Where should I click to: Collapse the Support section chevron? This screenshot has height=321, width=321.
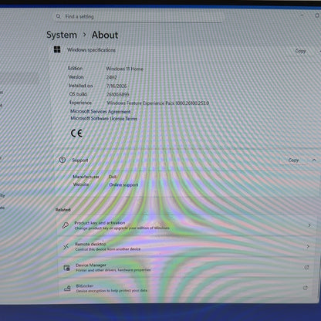click(314, 160)
